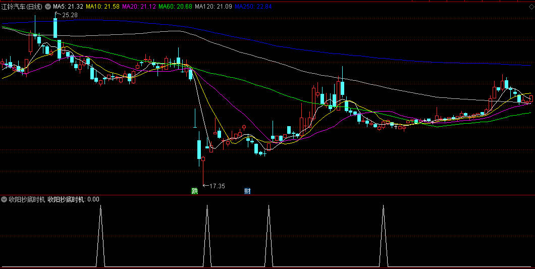This screenshot has width=535, height=269.
Task: Click the second signal spike in the indicator panel
Action: [207, 236]
